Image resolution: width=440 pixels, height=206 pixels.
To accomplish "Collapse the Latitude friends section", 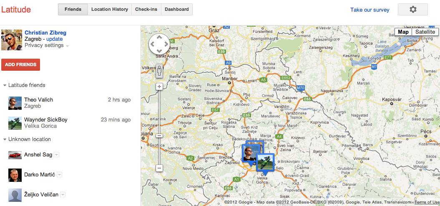I will (5, 85).
